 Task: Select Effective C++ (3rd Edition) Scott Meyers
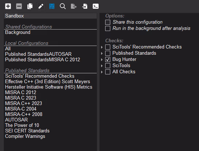coord(50,82)
